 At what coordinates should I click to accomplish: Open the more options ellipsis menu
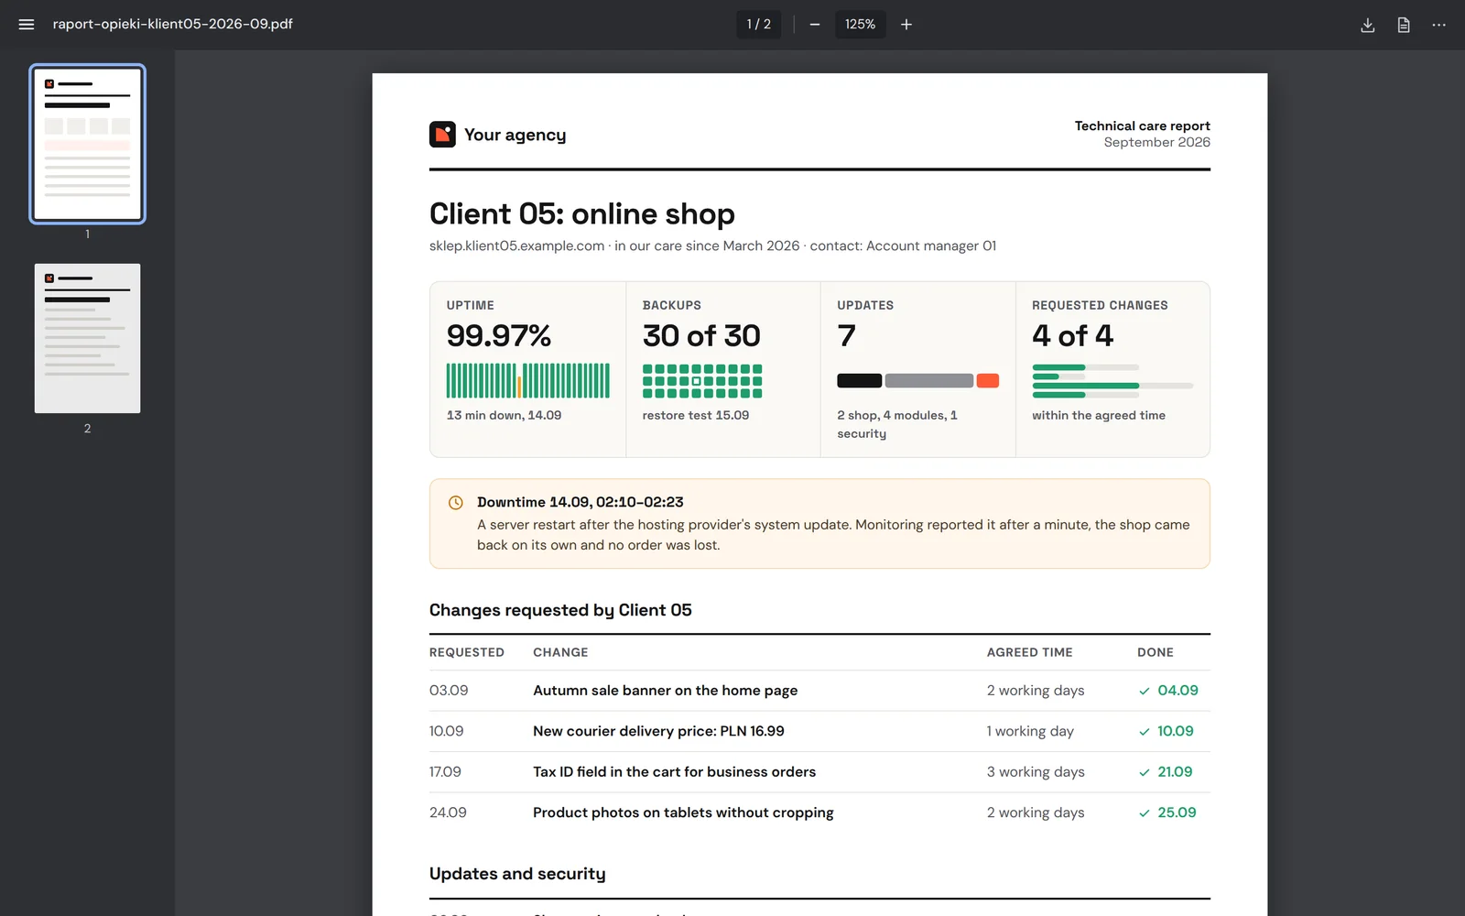1439,25
